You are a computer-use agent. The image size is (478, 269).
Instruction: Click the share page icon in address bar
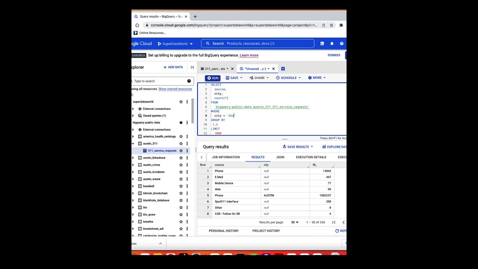coord(323,25)
